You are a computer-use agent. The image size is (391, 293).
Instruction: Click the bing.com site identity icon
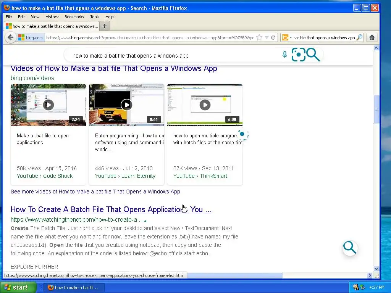[21, 38]
